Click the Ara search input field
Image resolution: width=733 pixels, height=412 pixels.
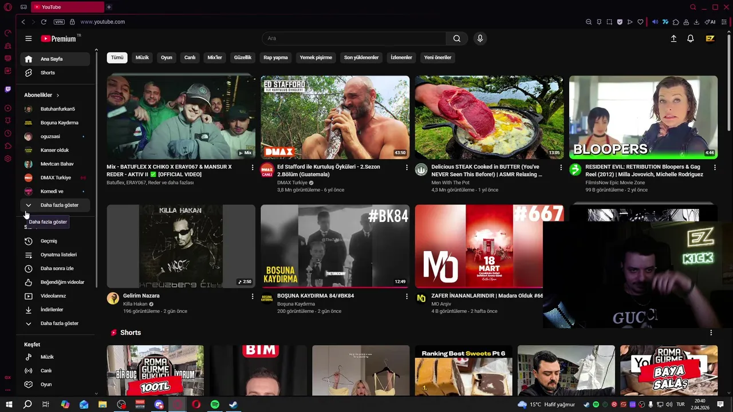[354, 38]
